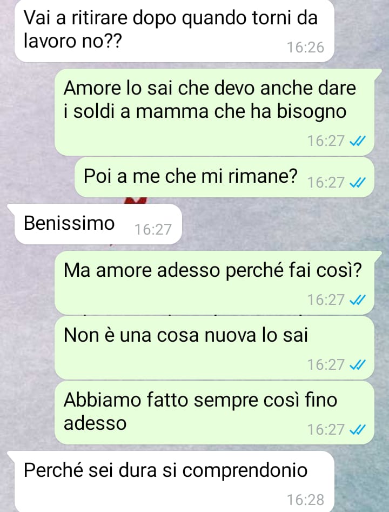Tap the 'Vai a ritirare dopo' message bubble
Image resolution: width=389 pixels, height=512 pixels.
click(175, 31)
